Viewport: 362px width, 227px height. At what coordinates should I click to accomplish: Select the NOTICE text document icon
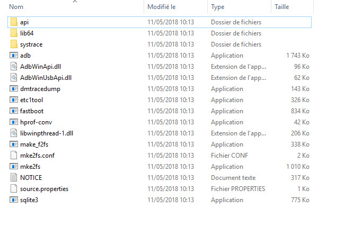[x=14, y=178]
